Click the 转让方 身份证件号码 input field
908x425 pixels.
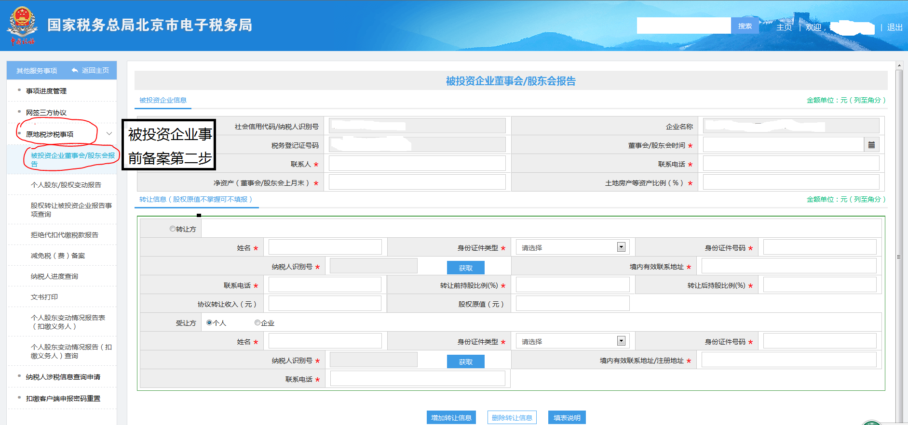(820, 247)
